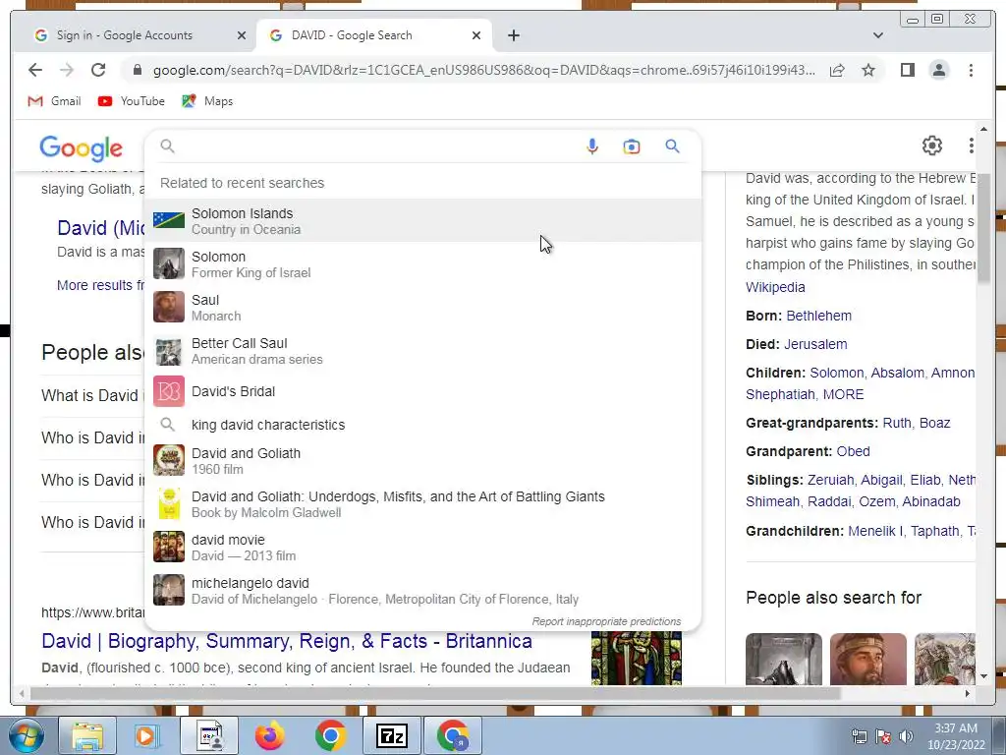The width and height of the screenshot is (1006, 755).
Task: Follow the Obed grandparent link
Action: (x=853, y=451)
